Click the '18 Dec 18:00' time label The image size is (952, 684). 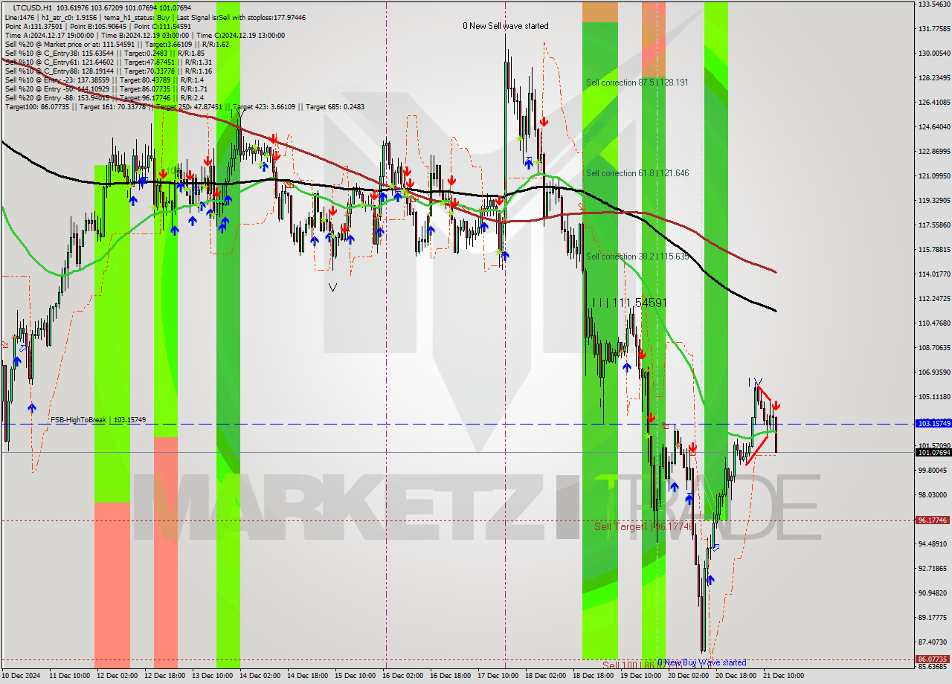(594, 676)
